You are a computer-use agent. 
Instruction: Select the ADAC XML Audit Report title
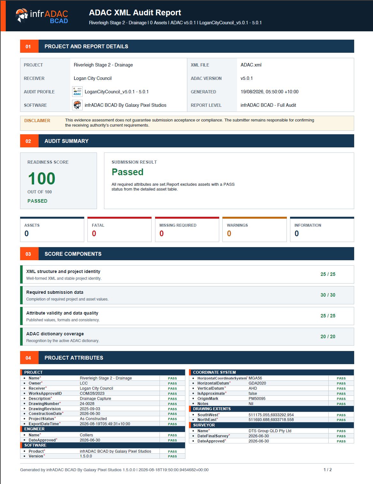pyautogui.click(x=135, y=12)
